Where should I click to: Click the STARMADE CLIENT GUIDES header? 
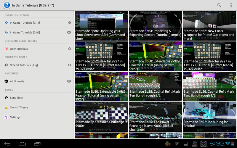(x=21, y=41)
